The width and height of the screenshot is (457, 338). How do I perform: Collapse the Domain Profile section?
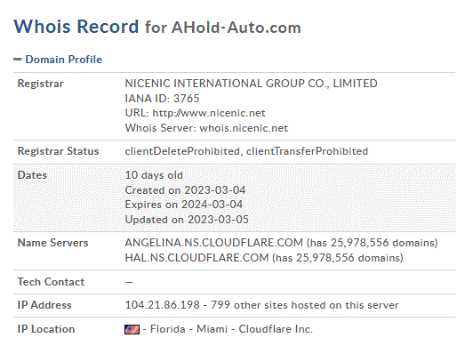point(18,60)
